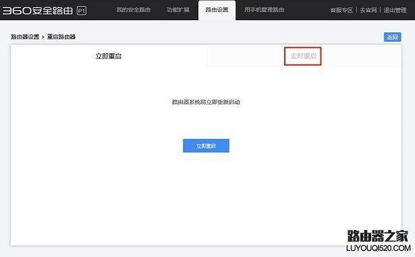This screenshot has width=415, height=257.
Task: Click 退出管理 to log out
Action: click(395, 10)
